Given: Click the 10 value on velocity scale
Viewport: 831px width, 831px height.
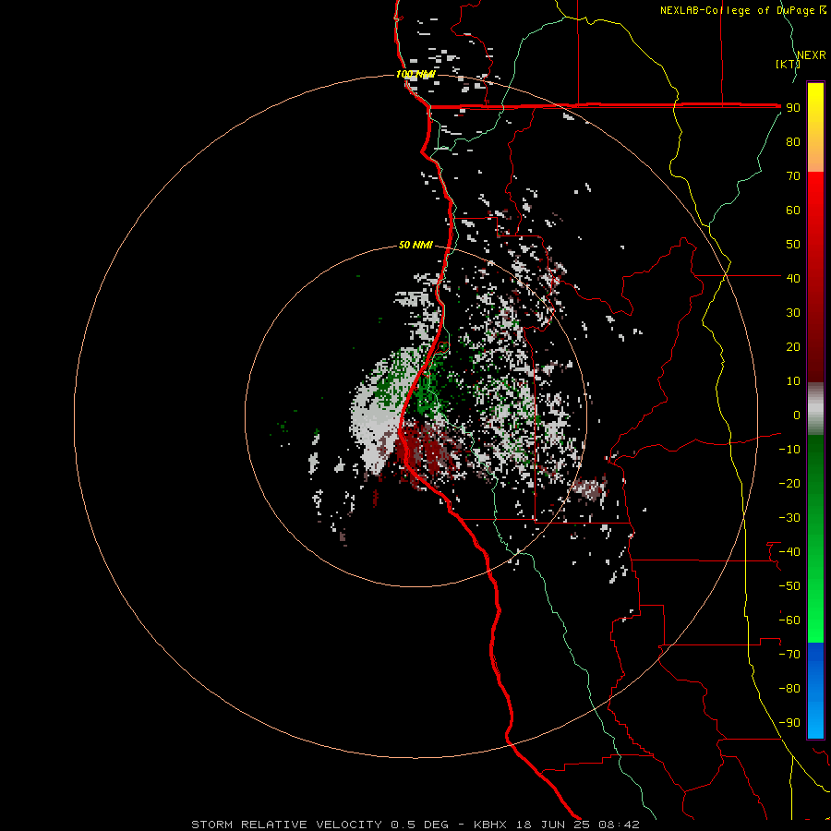Looking at the screenshot, I should 793,381.
